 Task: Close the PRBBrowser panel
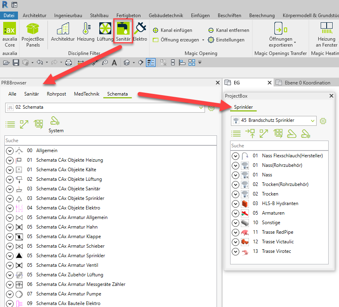tap(218, 83)
